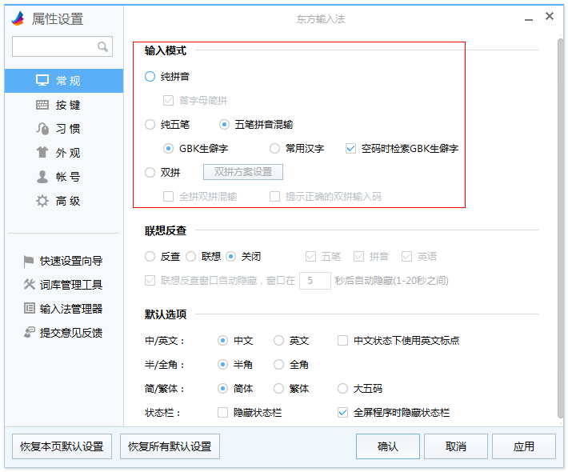Viewport: 568px width, 472px height.
Task: Select 全角 width option
Action: (x=278, y=365)
